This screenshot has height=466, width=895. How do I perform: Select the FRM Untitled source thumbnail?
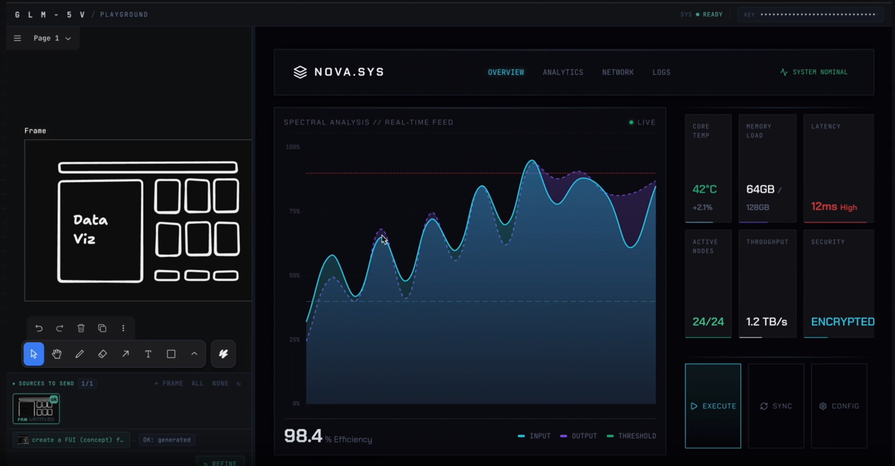point(36,408)
